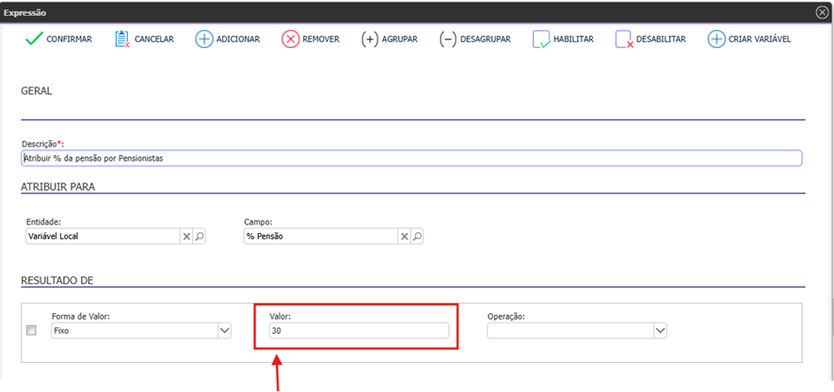Click the Valor input containing 30
The width and height of the screenshot is (834, 392).
click(x=358, y=331)
